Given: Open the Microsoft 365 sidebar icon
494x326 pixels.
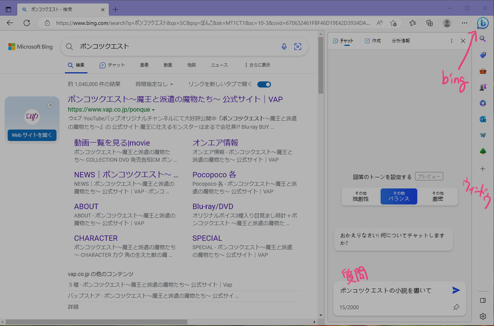Looking at the screenshot, I should 483,103.
